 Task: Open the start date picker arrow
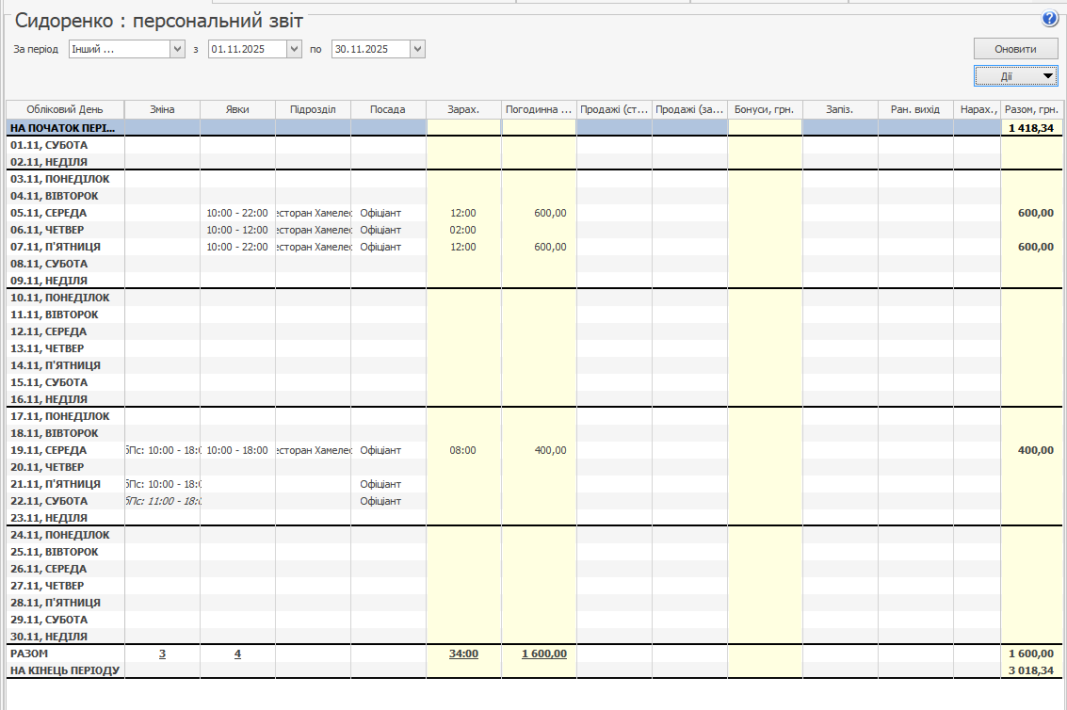point(294,49)
